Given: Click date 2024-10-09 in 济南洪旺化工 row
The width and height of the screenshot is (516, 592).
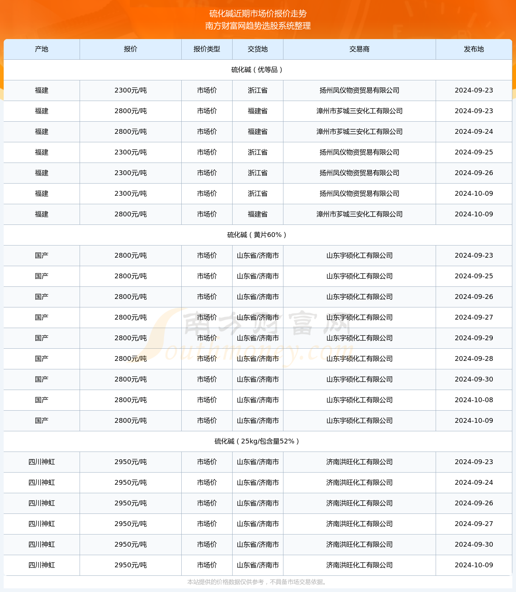Looking at the screenshot, I should 474,565.
